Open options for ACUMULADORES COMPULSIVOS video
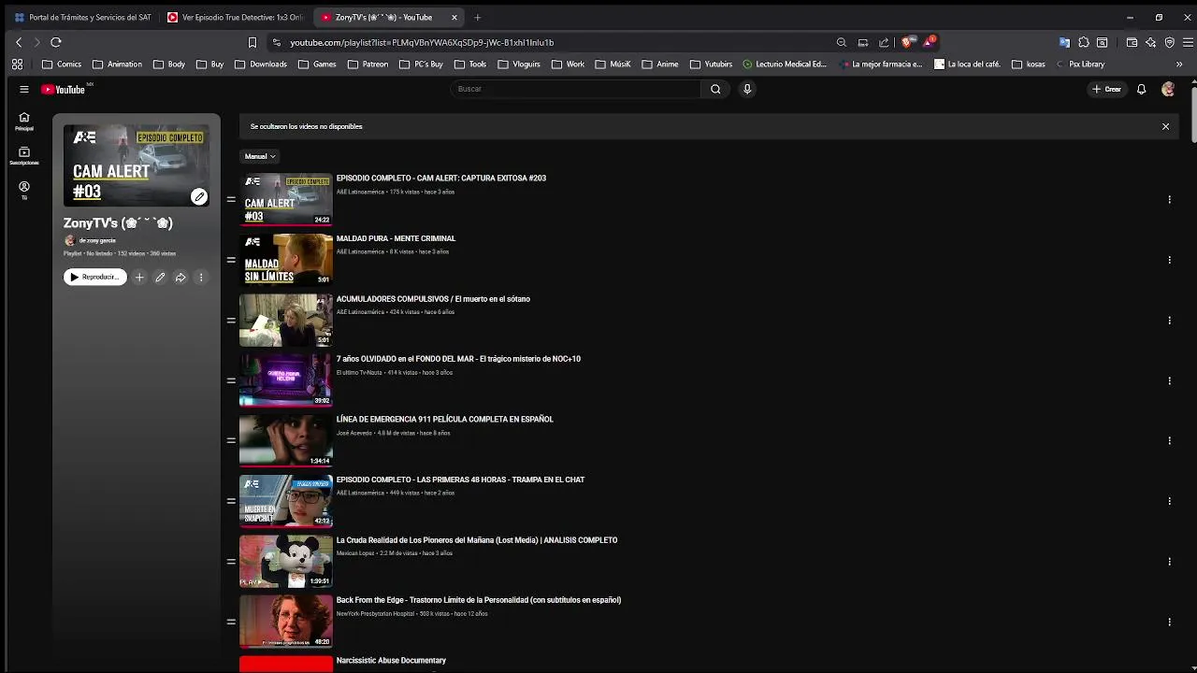1197x673 pixels. tap(1169, 320)
